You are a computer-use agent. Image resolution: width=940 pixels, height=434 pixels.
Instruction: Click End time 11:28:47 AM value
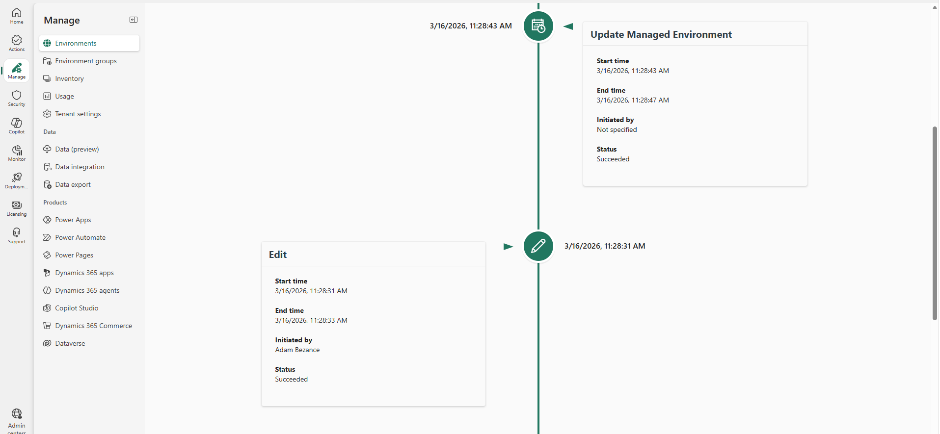633,100
